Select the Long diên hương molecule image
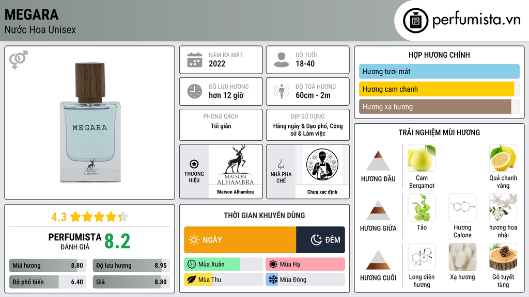 point(422,257)
